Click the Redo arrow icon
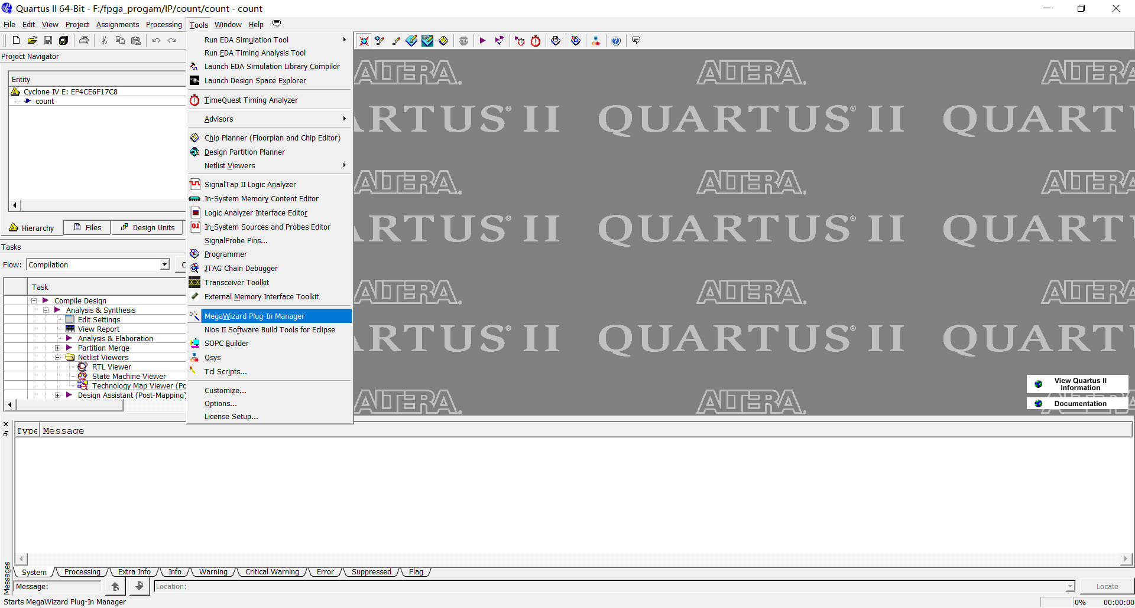 click(x=172, y=40)
